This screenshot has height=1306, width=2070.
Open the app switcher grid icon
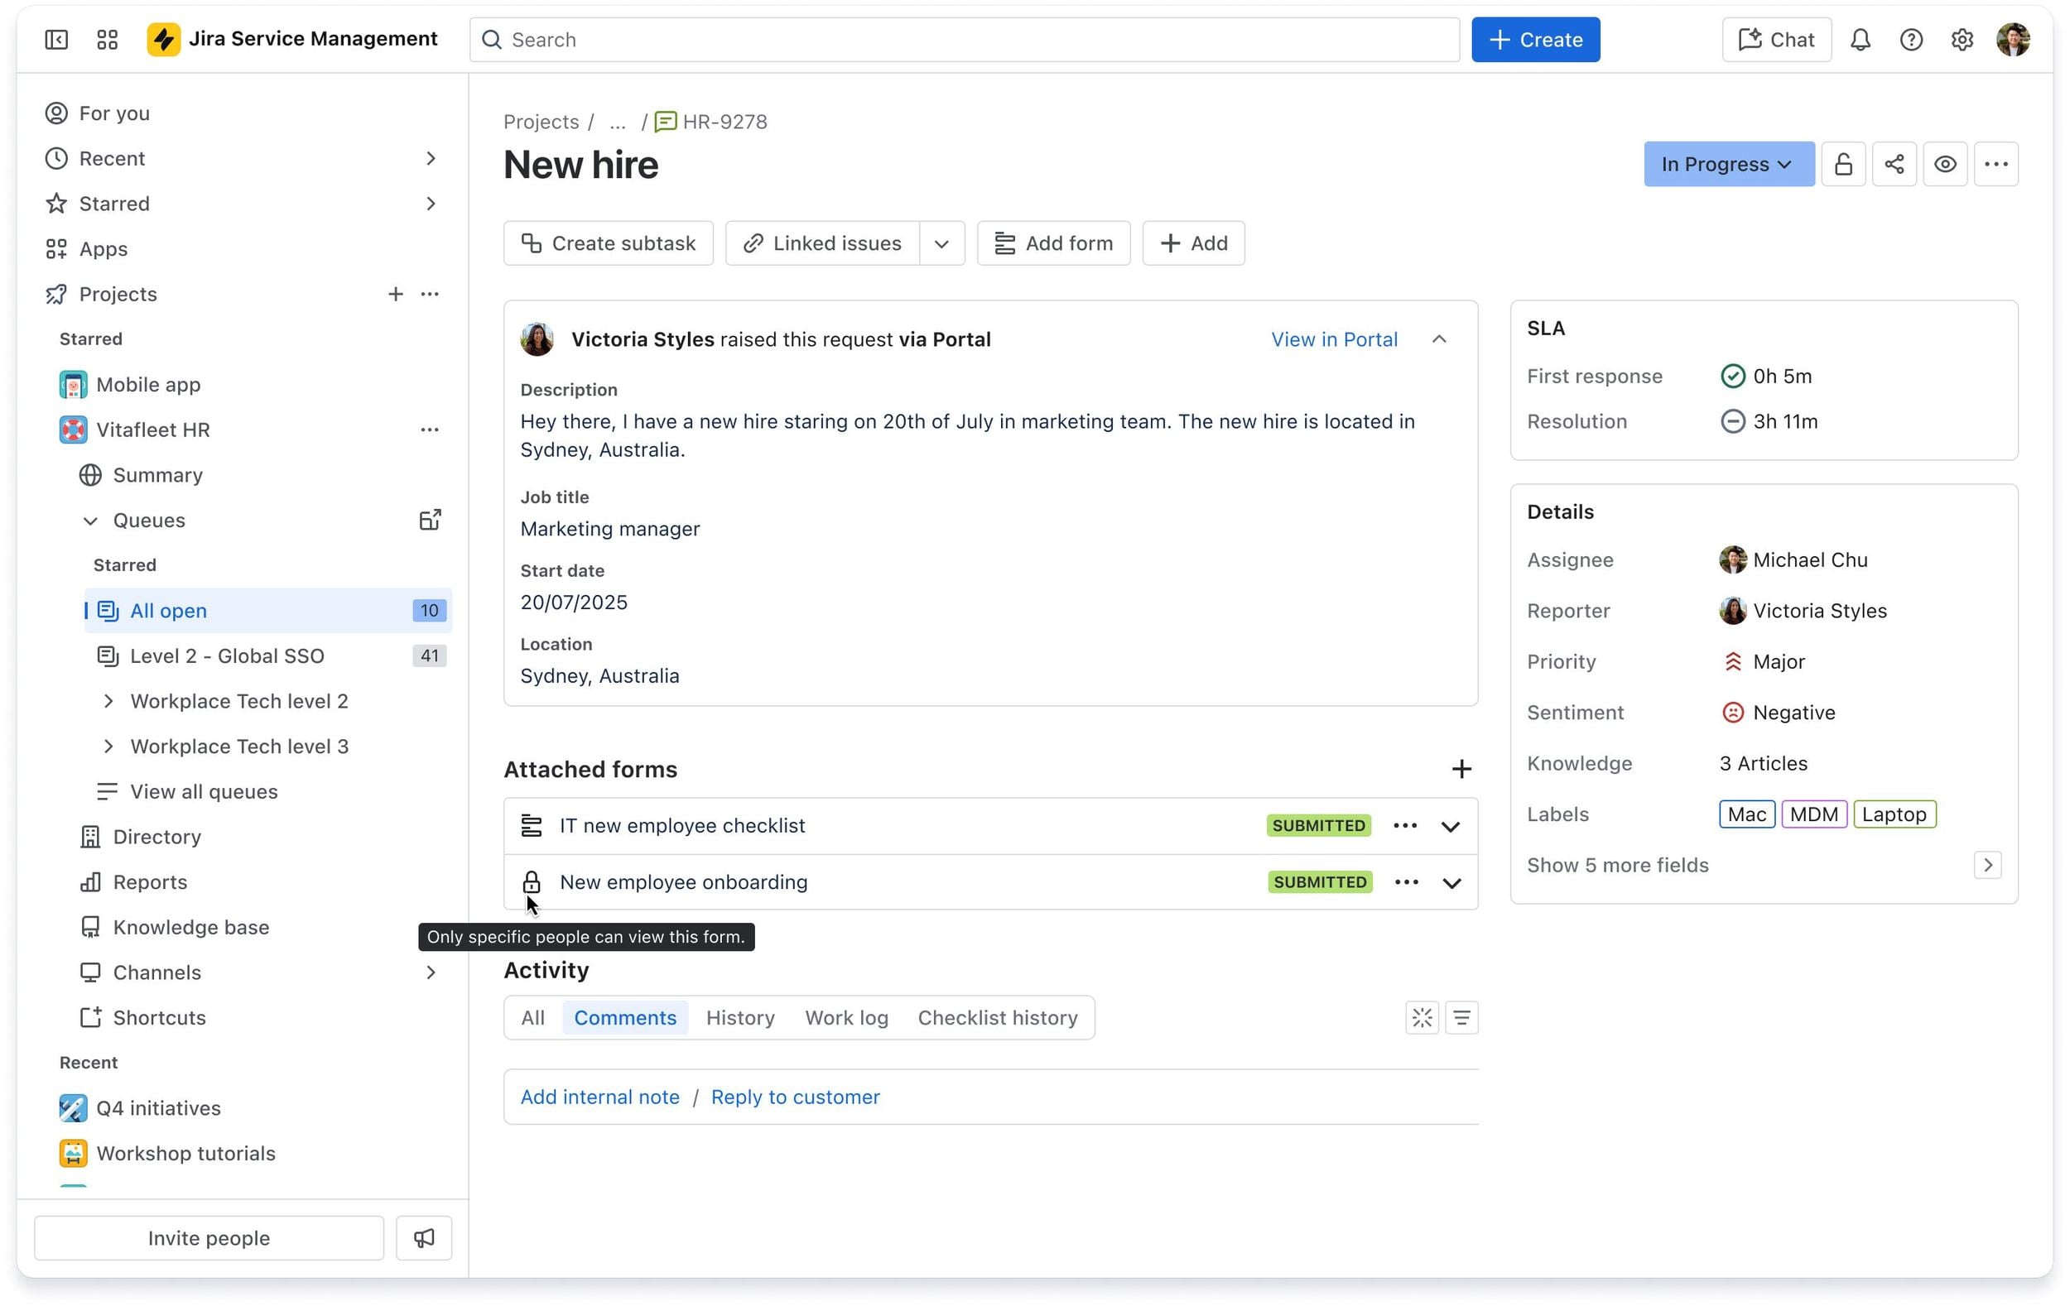click(108, 40)
